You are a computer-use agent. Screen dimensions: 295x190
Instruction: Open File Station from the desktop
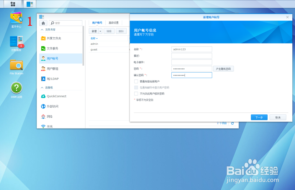coord(16,65)
